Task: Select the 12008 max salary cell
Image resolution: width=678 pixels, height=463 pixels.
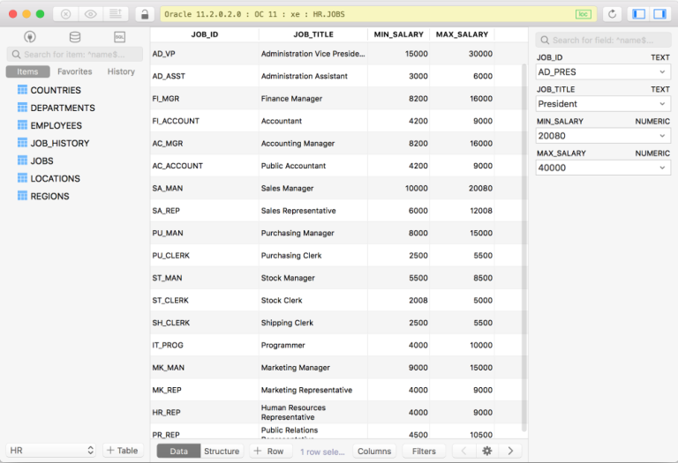Action: [x=462, y=211]
